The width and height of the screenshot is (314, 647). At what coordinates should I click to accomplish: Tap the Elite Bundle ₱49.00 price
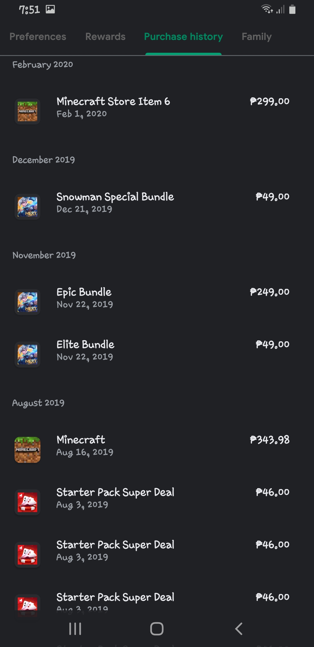pyautogui.click(x=272, y=344)
